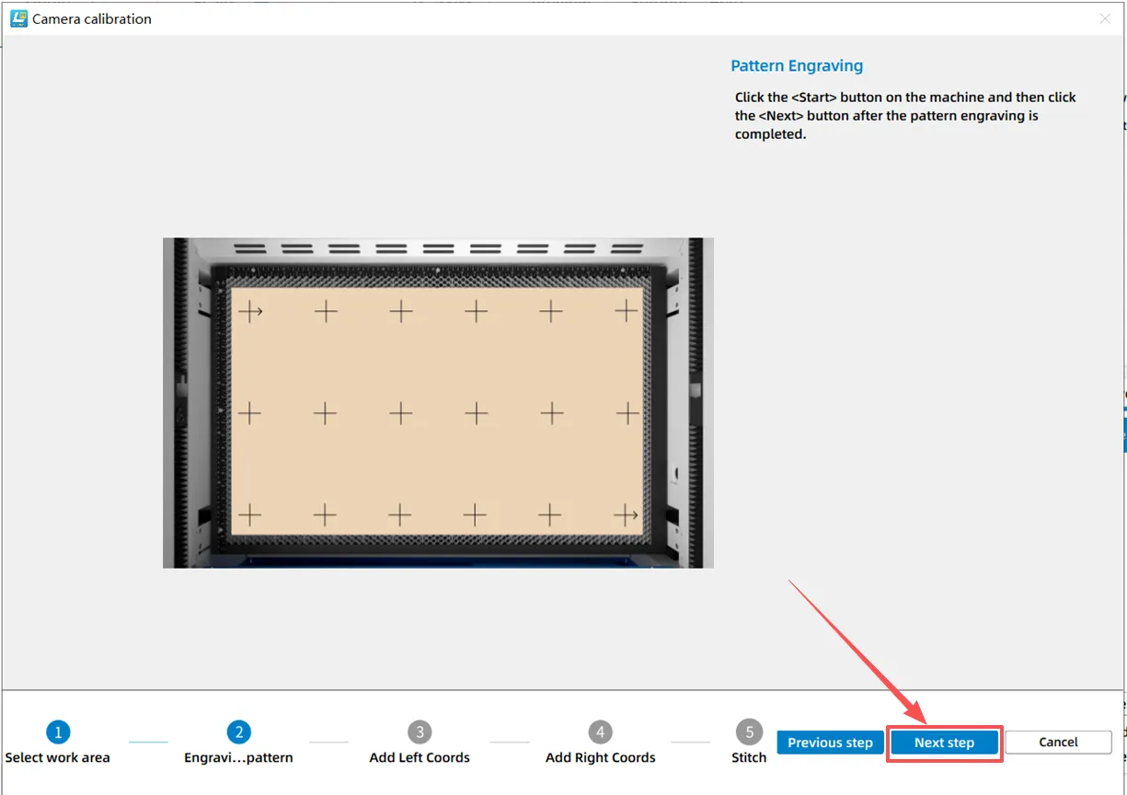Jump to the 'Add Right Coords' step label

[600, 758]
